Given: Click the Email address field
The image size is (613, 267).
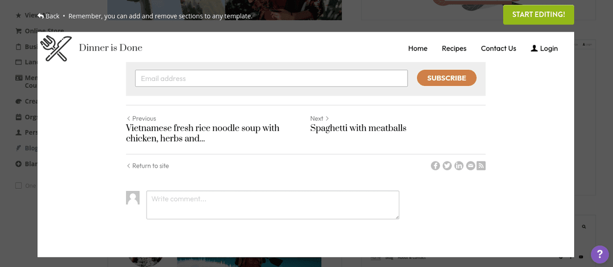Looking at the screenshot, I should pos(271,78).
